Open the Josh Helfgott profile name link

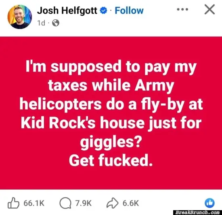67,11
